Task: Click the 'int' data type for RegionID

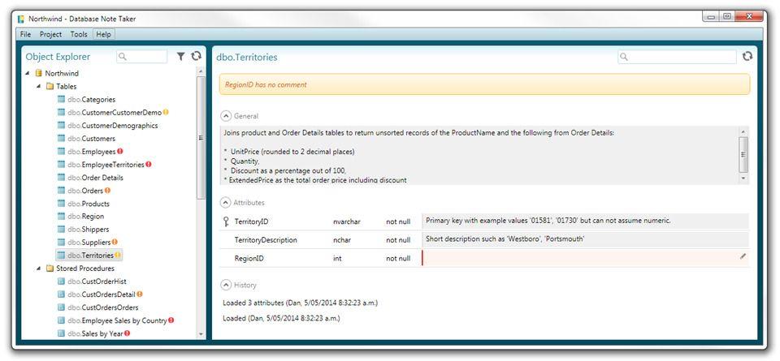Action: pyautogui.click(x=336, y=258)
